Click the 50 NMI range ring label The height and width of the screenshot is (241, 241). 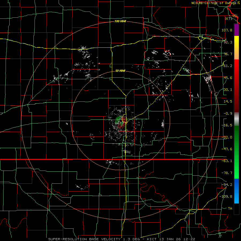click(120, 71)
